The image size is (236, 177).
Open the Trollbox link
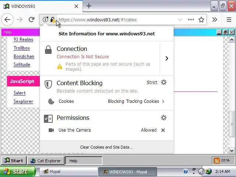click(22, 48)
